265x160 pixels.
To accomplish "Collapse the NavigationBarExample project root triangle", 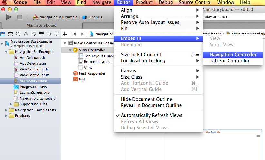I will pyautogui.click(x=2, y=44).
